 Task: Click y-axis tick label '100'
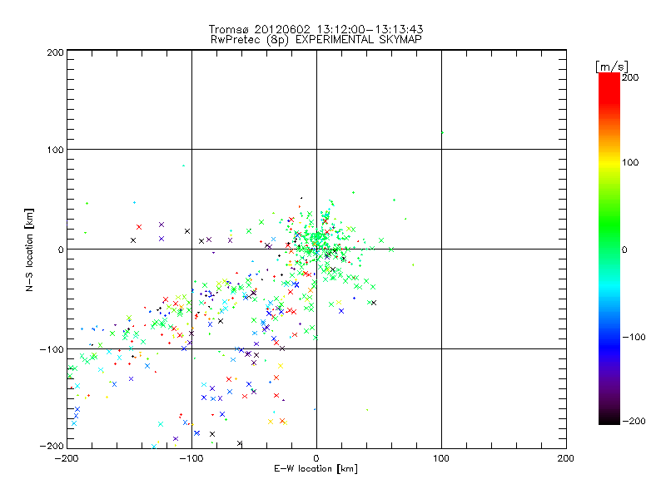click(x=55, y=151)
